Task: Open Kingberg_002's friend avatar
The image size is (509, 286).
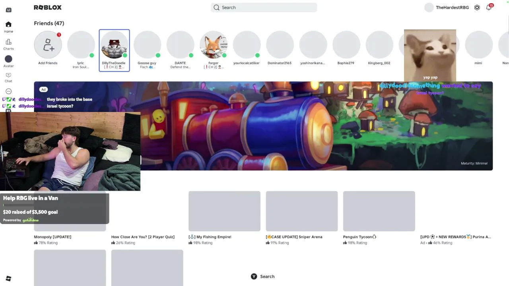Action: point(379,45)
